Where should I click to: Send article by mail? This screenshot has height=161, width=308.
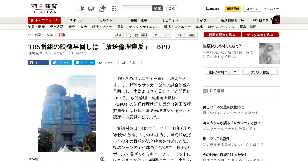pyautogui.click(x=108, y=62)
